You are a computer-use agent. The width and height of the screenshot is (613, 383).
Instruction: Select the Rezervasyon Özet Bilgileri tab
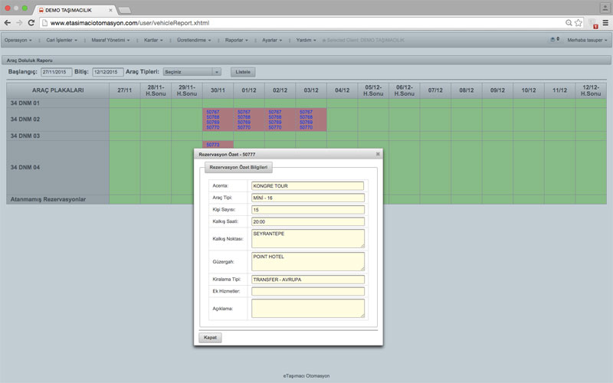[238, 167]
